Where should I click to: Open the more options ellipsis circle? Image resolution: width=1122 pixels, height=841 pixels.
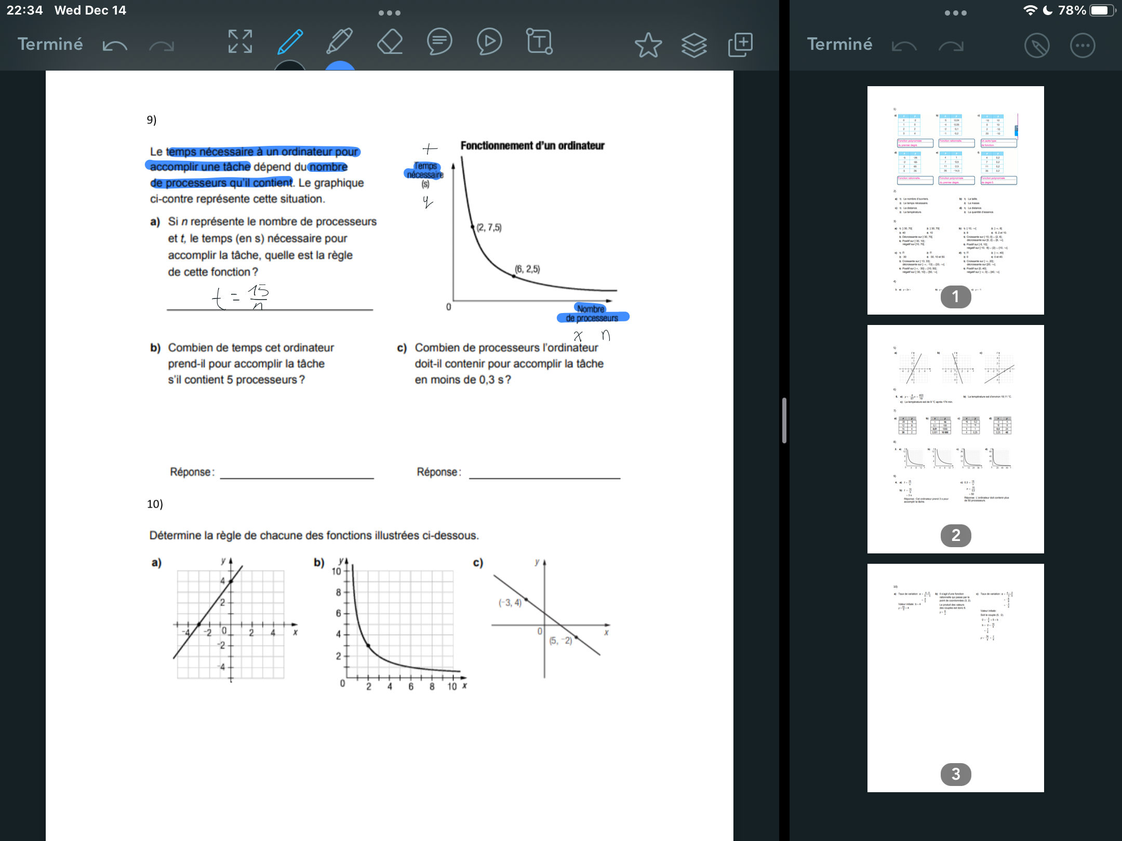pyautogui.click(x=1083, y=46)
